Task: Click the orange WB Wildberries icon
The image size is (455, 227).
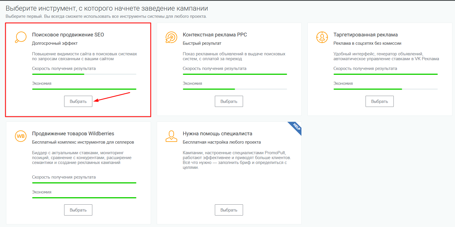Action: coord(21,136)
